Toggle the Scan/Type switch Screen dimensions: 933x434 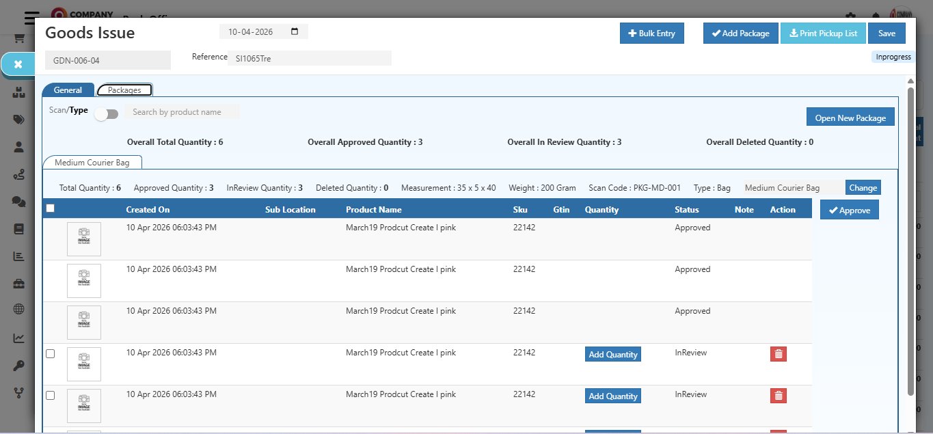click(x=106, y=113)
